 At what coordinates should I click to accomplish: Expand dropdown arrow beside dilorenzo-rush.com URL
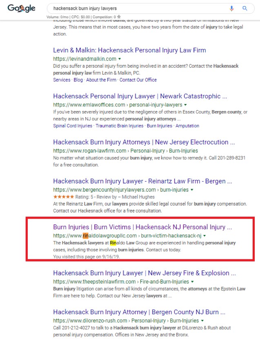[x=202, y=321]
